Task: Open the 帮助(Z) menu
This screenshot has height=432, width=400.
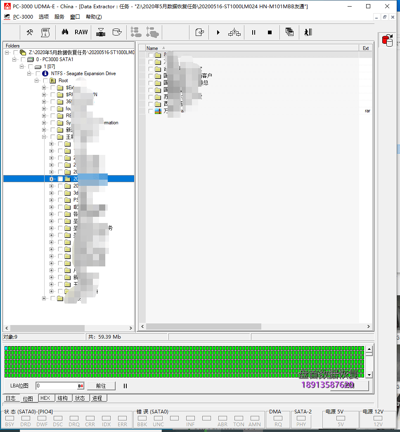Action: 94,17
